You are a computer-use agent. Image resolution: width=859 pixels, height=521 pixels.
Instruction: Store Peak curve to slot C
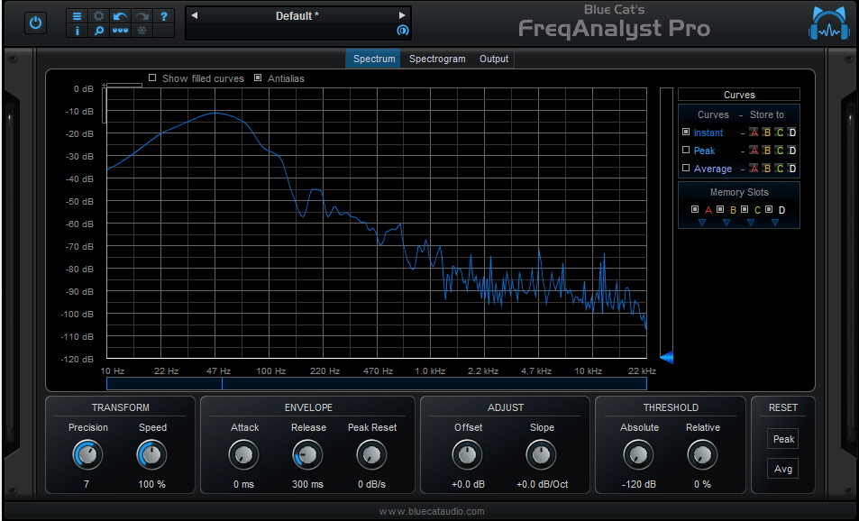[x=780, y=151]
